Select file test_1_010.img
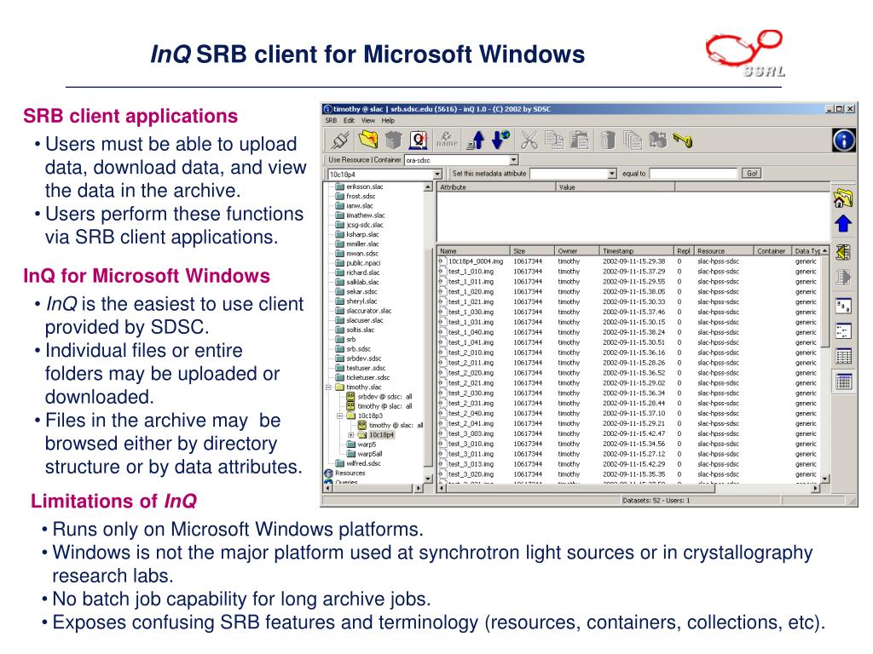The image size is (873, 654). 471,272
